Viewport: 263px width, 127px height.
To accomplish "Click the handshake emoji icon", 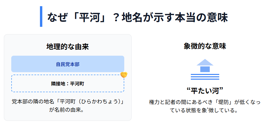I will click(124, 75).
